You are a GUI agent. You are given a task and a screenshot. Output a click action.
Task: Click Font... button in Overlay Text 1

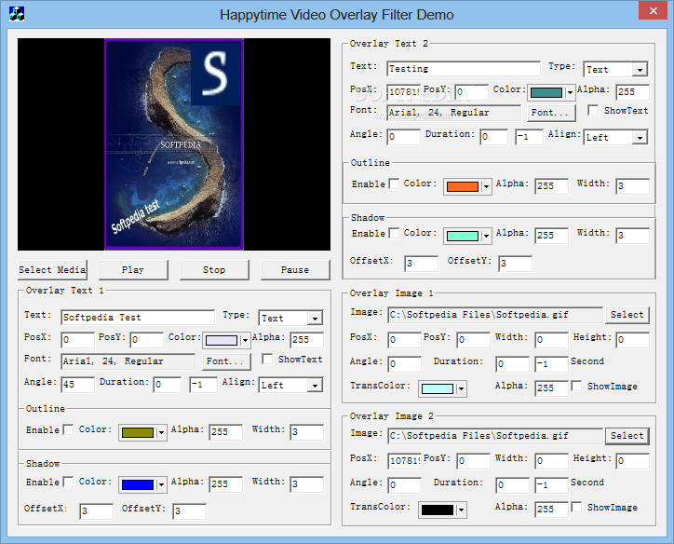[x=226, y=361]
